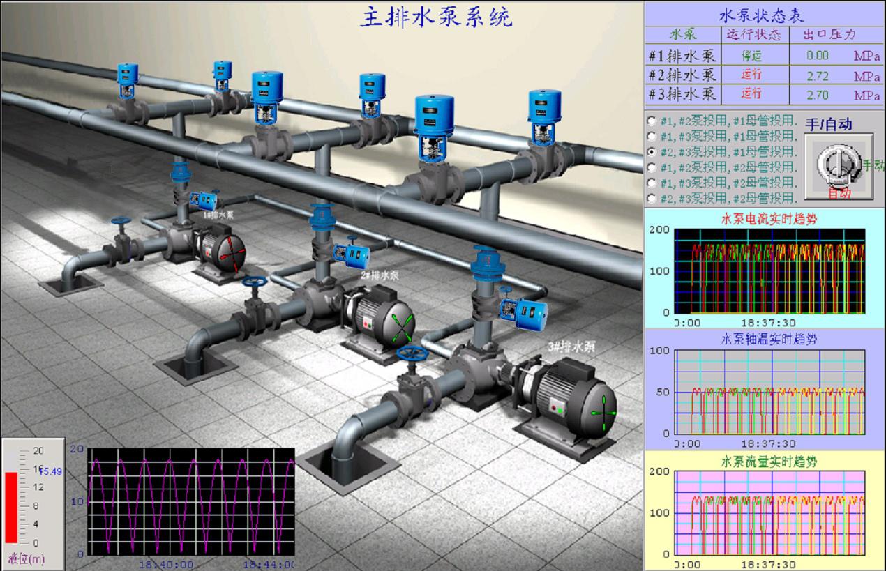Click the '主排水泵系统' page title
Screen dimensions: 886x571
pos(436,16)
